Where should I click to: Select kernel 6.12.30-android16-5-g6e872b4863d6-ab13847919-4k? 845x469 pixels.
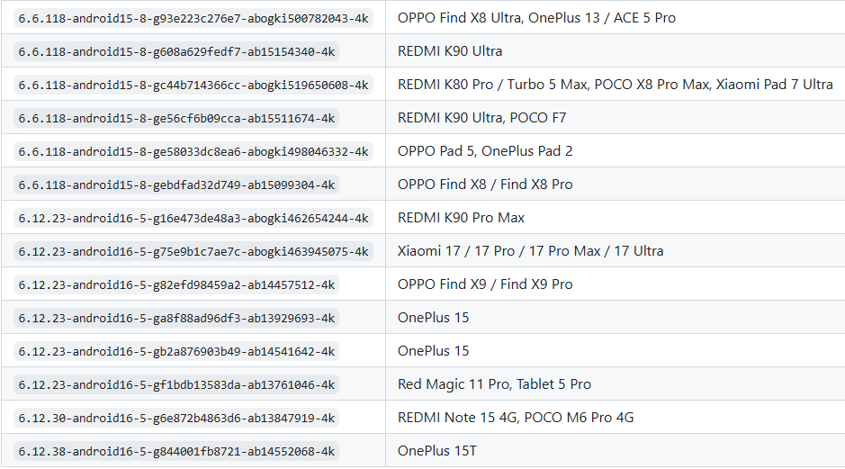[x=176, y=419]
